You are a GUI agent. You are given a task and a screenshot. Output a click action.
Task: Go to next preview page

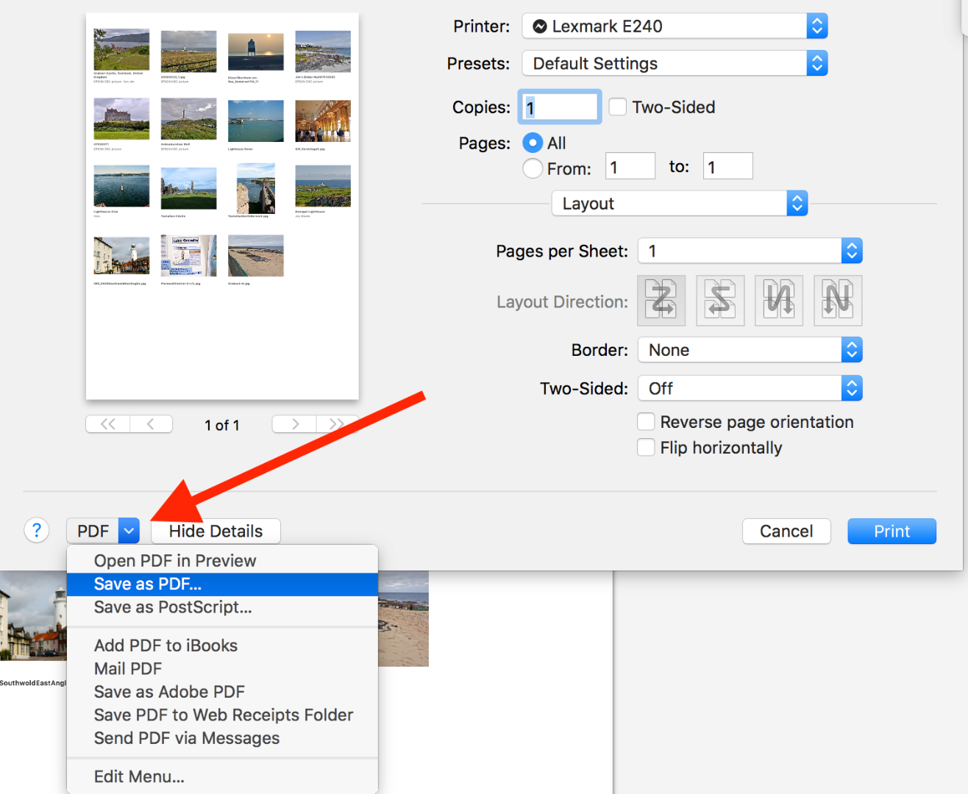294,424
